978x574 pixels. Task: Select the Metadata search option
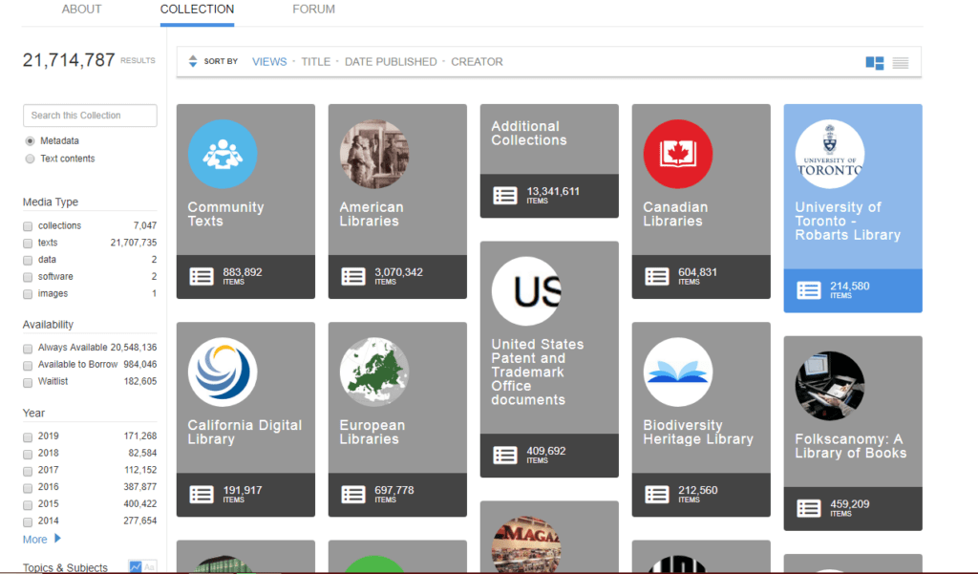(x=30, y=141)
